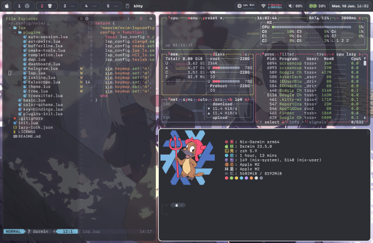Open the Wi-Fi status icon
This screenshot has width=373, height=243.
(x=263, y=6)
